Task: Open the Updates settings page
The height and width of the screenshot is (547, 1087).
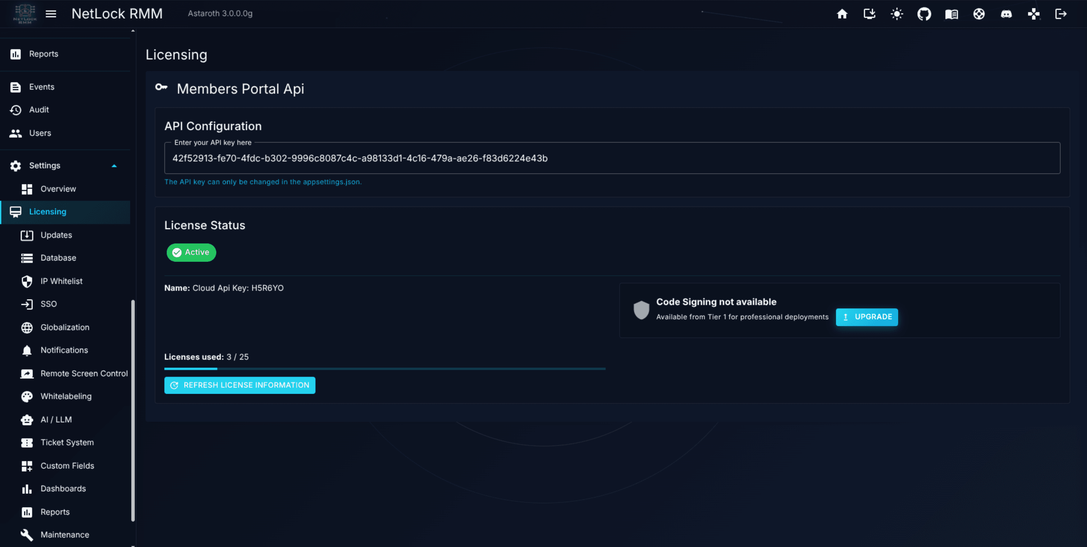Action: (65, 235)
